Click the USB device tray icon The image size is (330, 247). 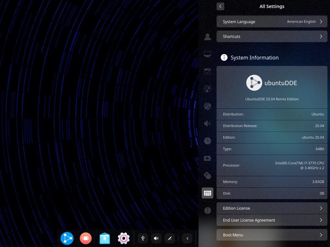pos(143,238)
